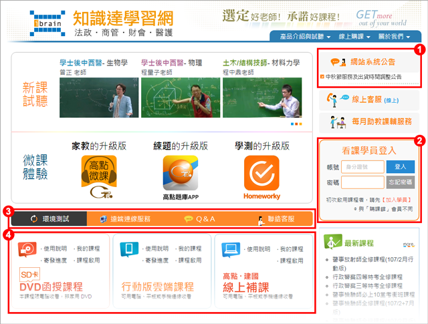Open 寄發進度 under 行動版雲端課程

click(x=157, y=261)
